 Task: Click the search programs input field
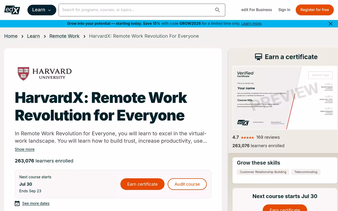(x=142, y=10)
